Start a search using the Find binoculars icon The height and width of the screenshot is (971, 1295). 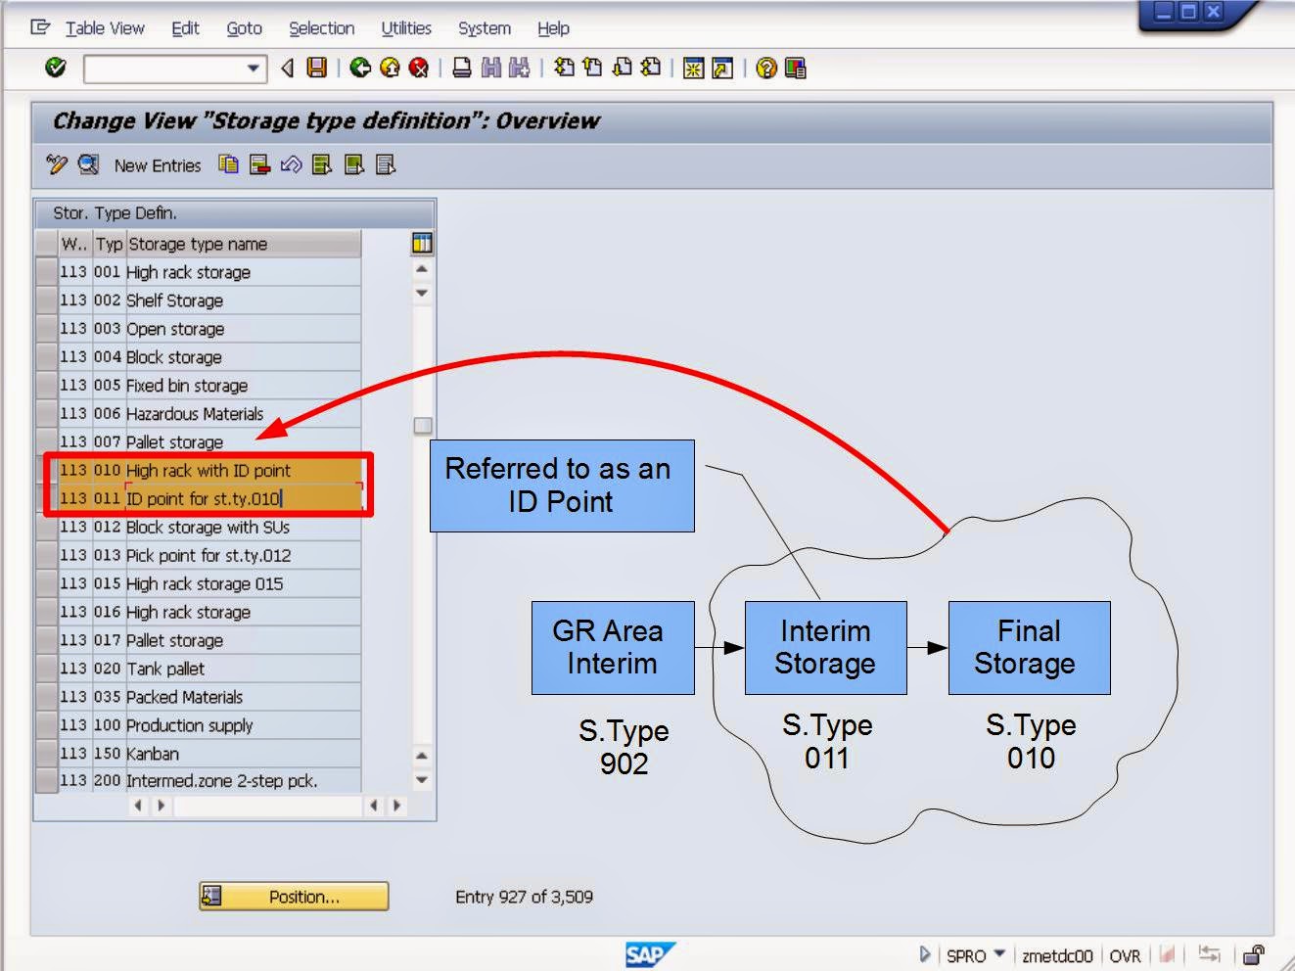(x=489, y=68)
